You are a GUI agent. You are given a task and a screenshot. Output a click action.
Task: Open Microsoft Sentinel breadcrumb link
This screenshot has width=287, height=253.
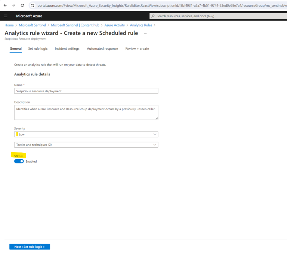coord(33,25)
